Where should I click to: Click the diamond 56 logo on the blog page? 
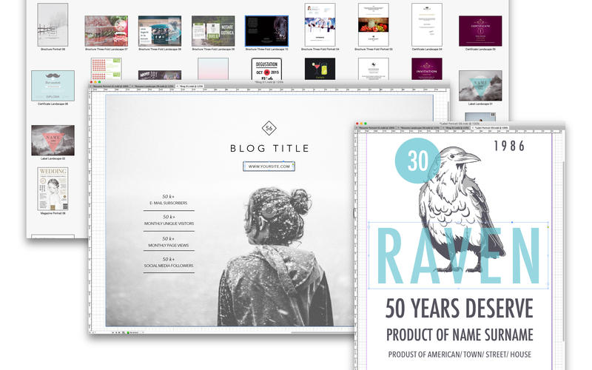269,128
